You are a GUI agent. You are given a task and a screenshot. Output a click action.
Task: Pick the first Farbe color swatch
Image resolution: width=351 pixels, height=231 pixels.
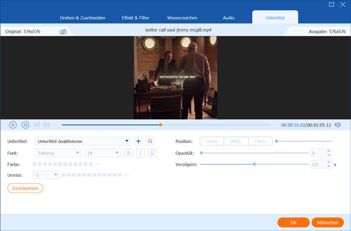(35, 164)
